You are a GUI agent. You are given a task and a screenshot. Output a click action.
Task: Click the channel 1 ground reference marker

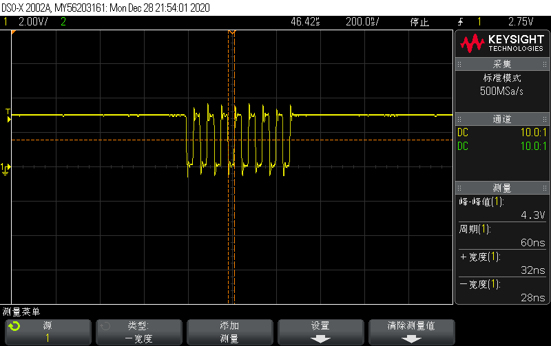6,169
